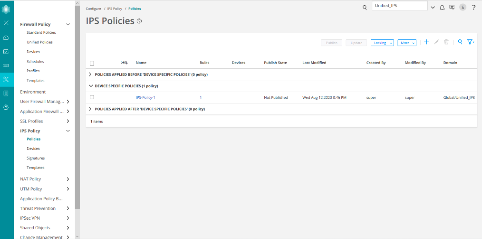Viewport: 482px width, 243px height.
Task: Open the Devices icon in left rail
Action: [x=6, y=65]
